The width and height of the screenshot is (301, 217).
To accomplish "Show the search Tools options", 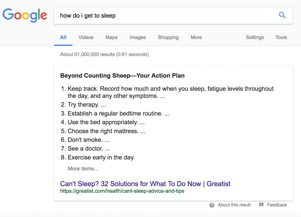I will coord(281,37).
